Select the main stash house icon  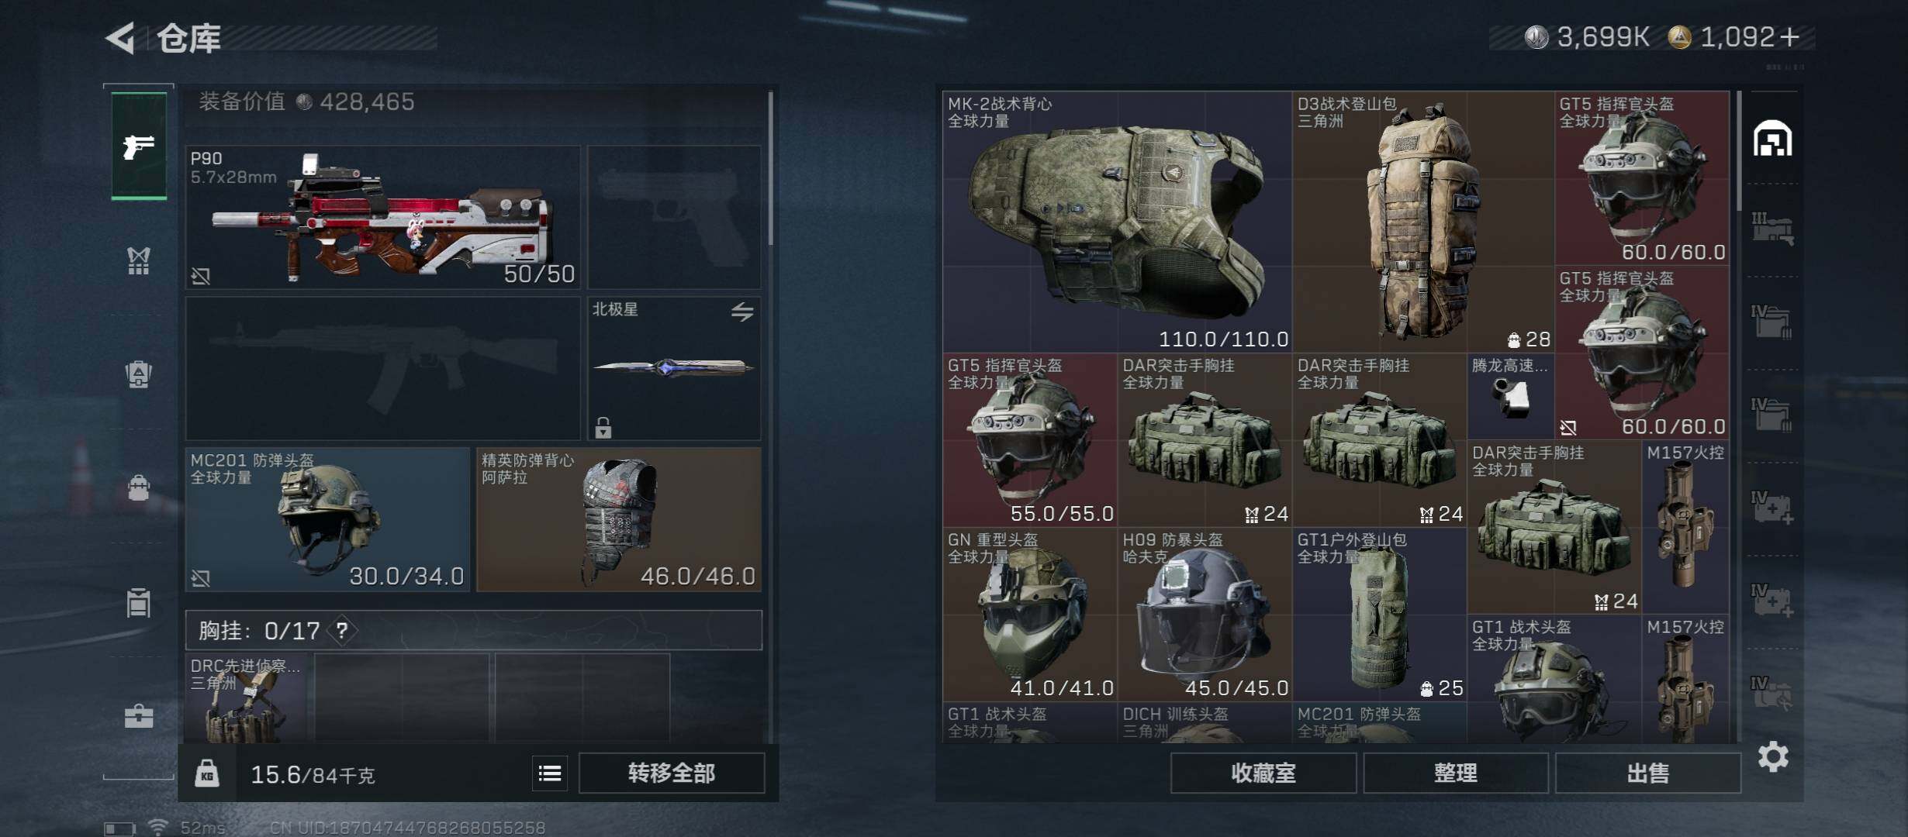1773,139
